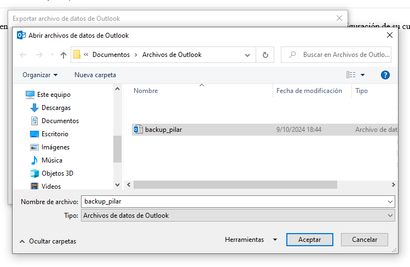The image size is (410, 267).
Task: Click the folder icon in address bar
Action: tap(77, 55)
